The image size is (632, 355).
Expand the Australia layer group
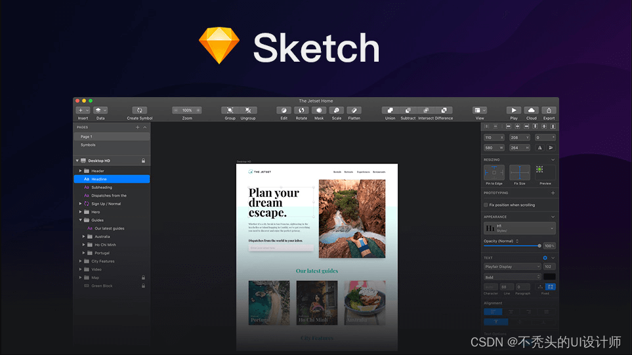[x=83, y=236]
